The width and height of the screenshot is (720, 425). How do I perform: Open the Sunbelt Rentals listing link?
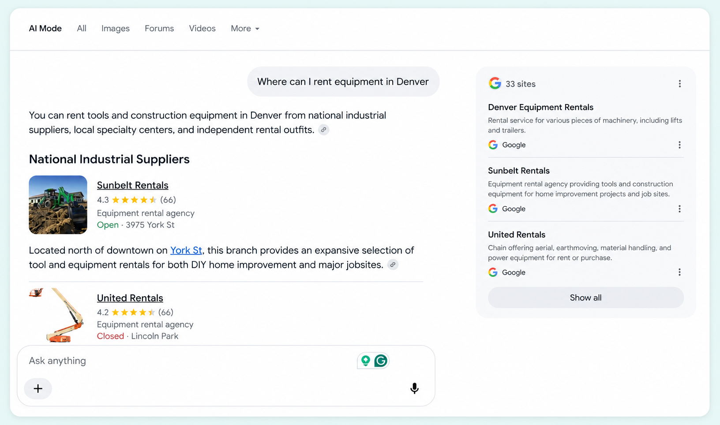(133, 185)
